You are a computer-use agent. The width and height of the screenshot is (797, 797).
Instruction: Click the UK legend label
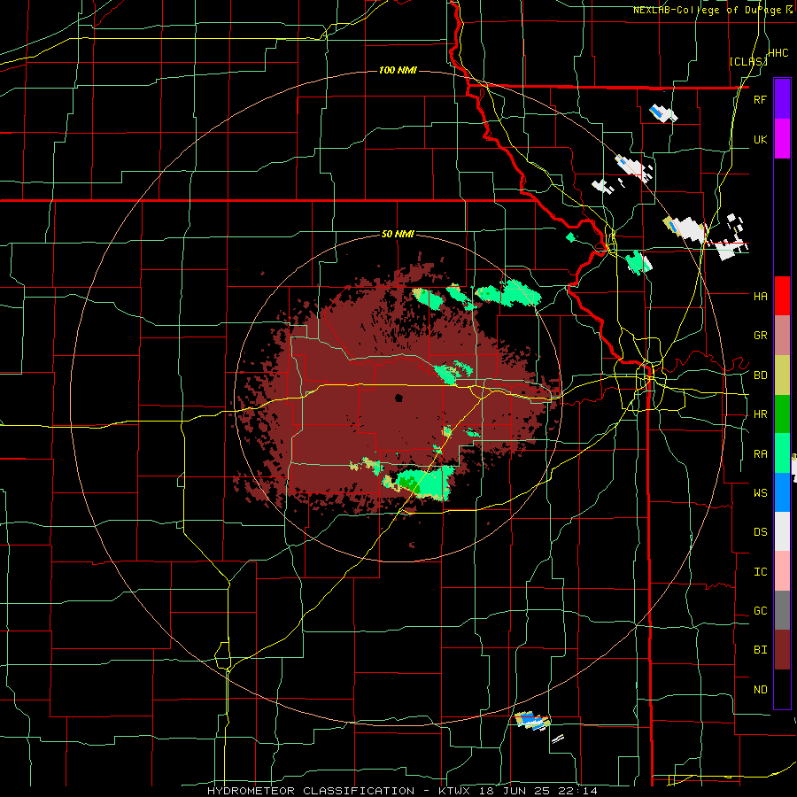point(760,140)
